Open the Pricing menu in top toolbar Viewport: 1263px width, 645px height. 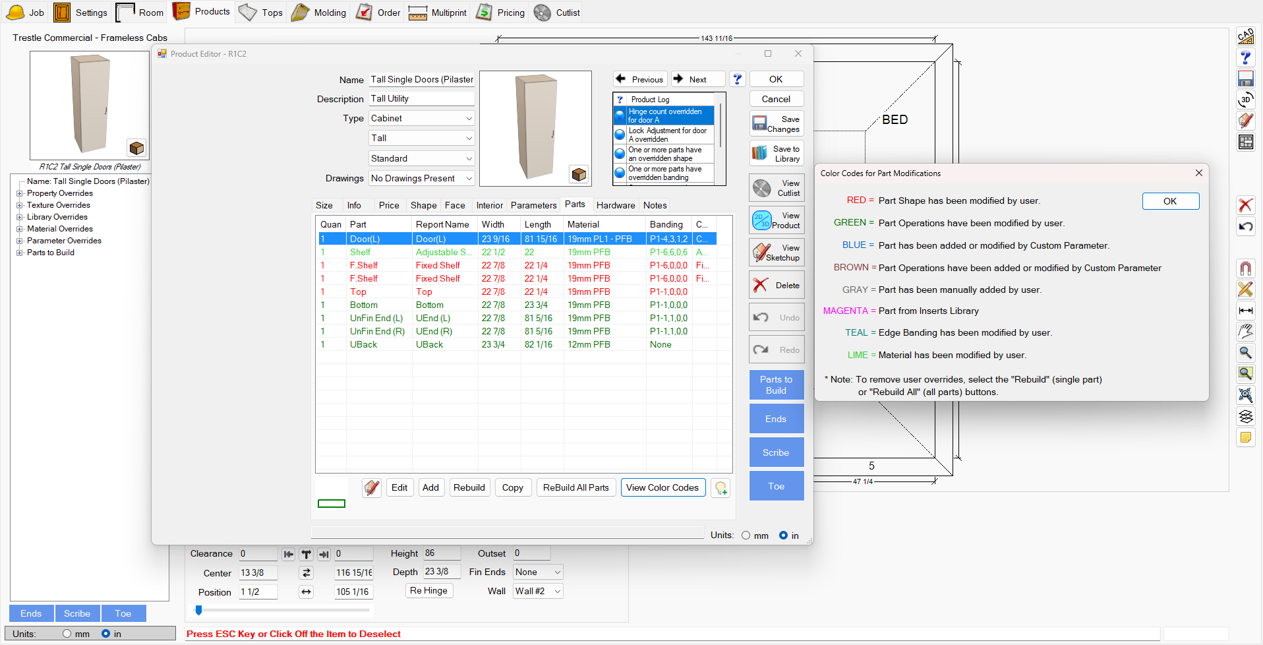coord(501,13)
